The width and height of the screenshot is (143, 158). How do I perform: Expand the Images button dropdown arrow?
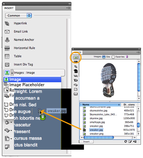point(12,73)
